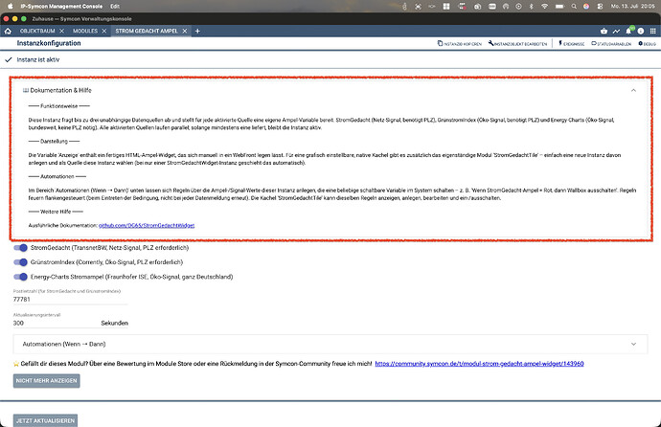Open the info circle icon

click(x=641, y=32)
